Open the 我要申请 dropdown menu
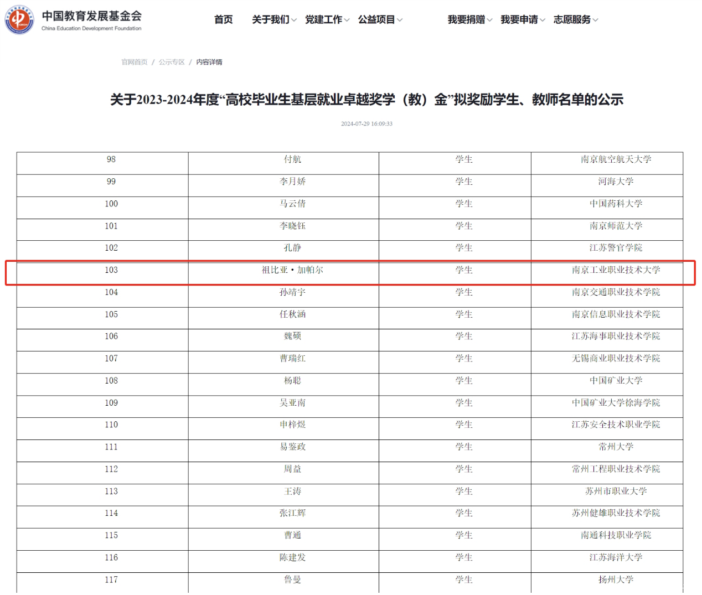 point(519,19)
